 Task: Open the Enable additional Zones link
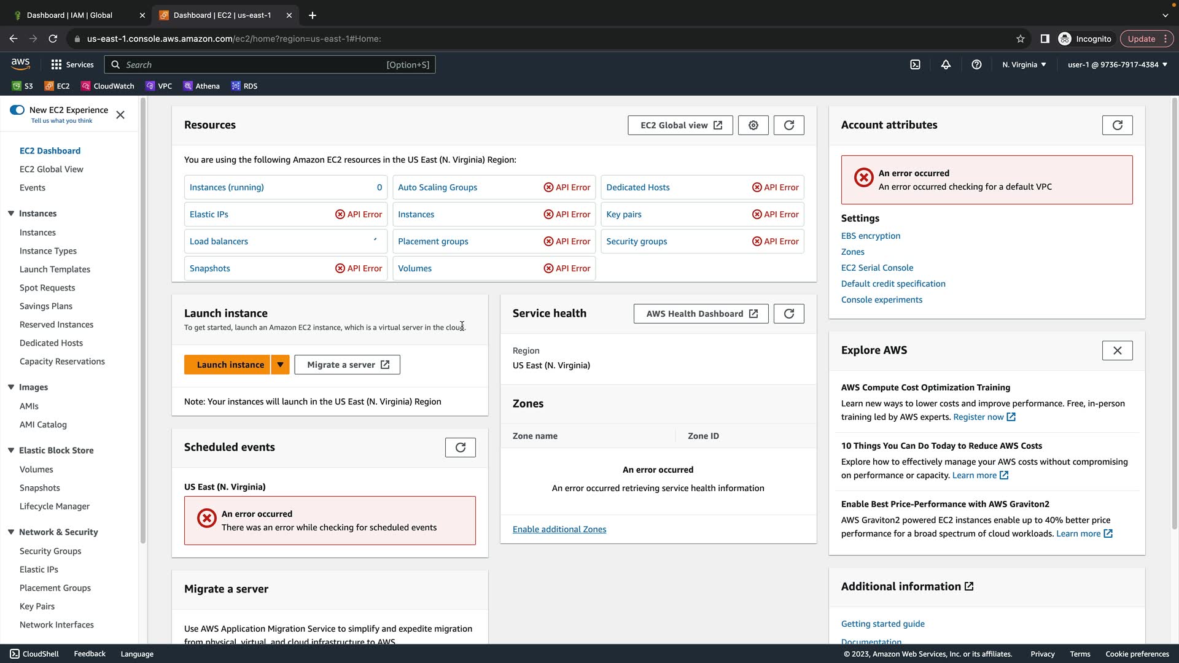click(x=559, y=529)
